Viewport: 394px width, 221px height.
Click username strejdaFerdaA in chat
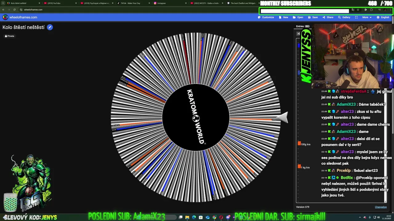(354, 91)
